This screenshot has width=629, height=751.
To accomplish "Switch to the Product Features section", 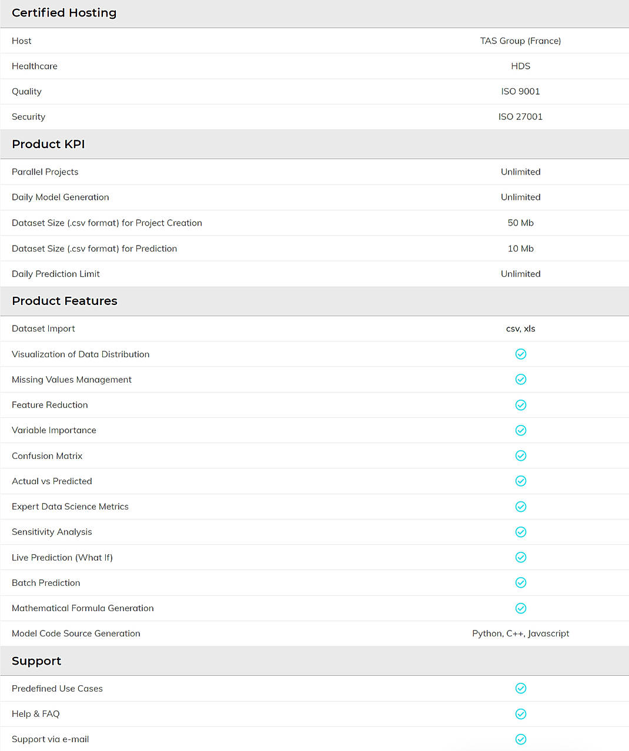I will (65, 301).
